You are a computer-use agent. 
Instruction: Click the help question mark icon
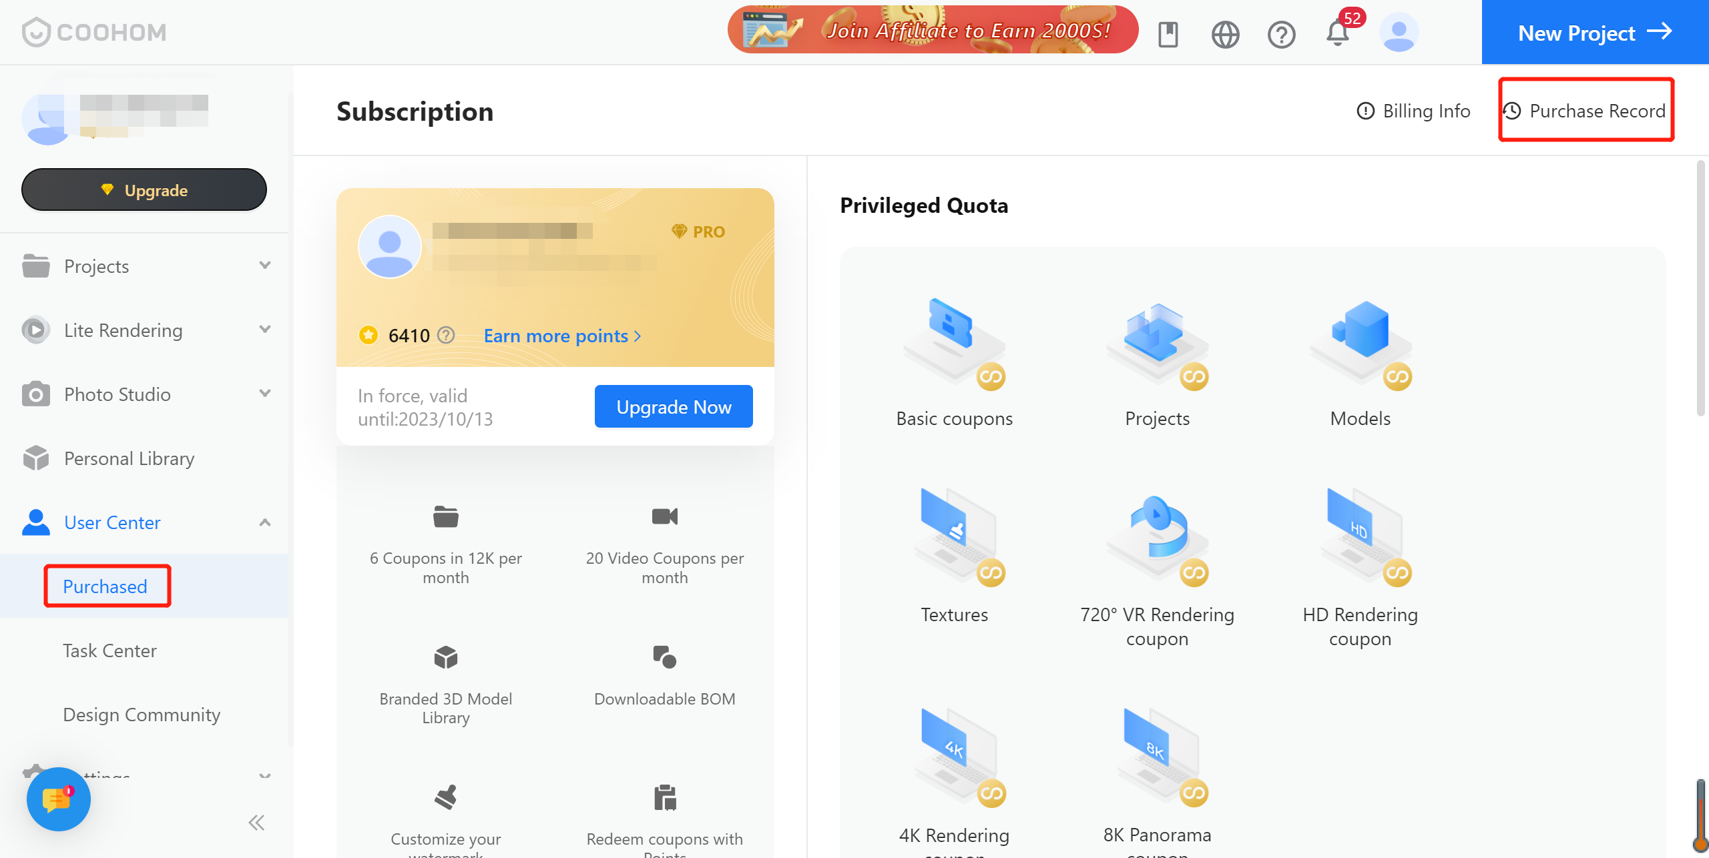tap(1281, 34)
